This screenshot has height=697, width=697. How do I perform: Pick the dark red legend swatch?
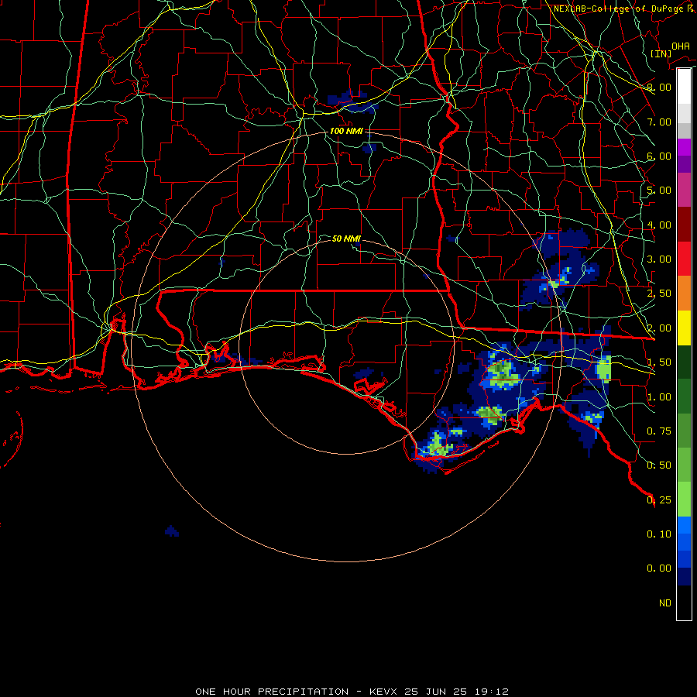click(x=684, y=225)
